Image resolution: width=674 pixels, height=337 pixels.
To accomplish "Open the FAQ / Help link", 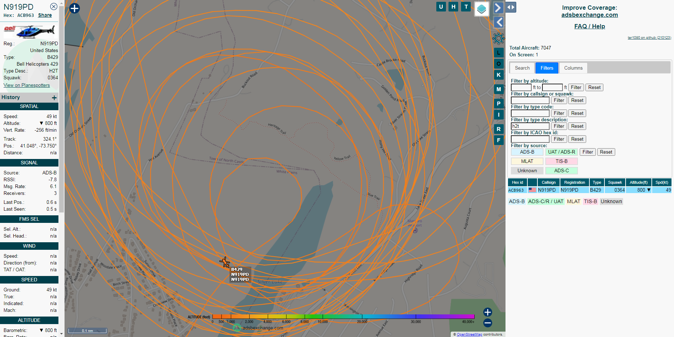I will 589,26.
